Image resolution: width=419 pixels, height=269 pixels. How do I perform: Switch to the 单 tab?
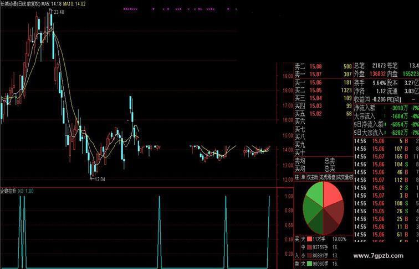(303, 177)
